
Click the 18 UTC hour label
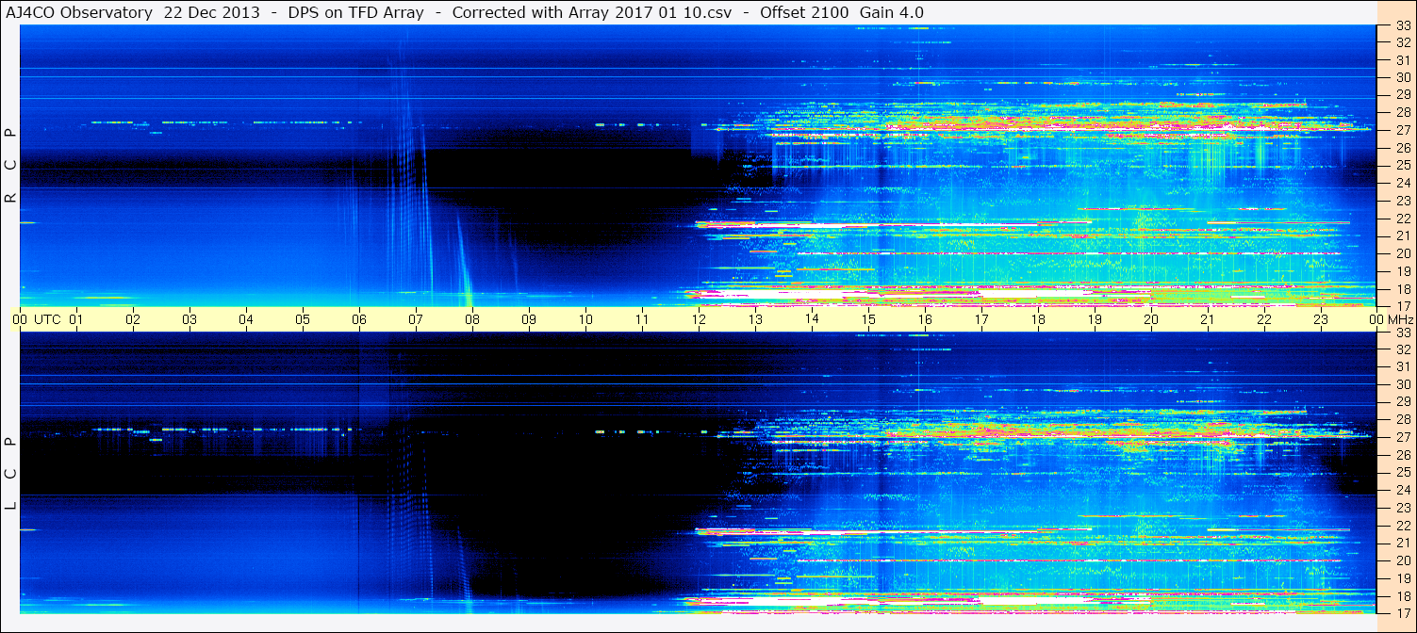click(1038, 319)
